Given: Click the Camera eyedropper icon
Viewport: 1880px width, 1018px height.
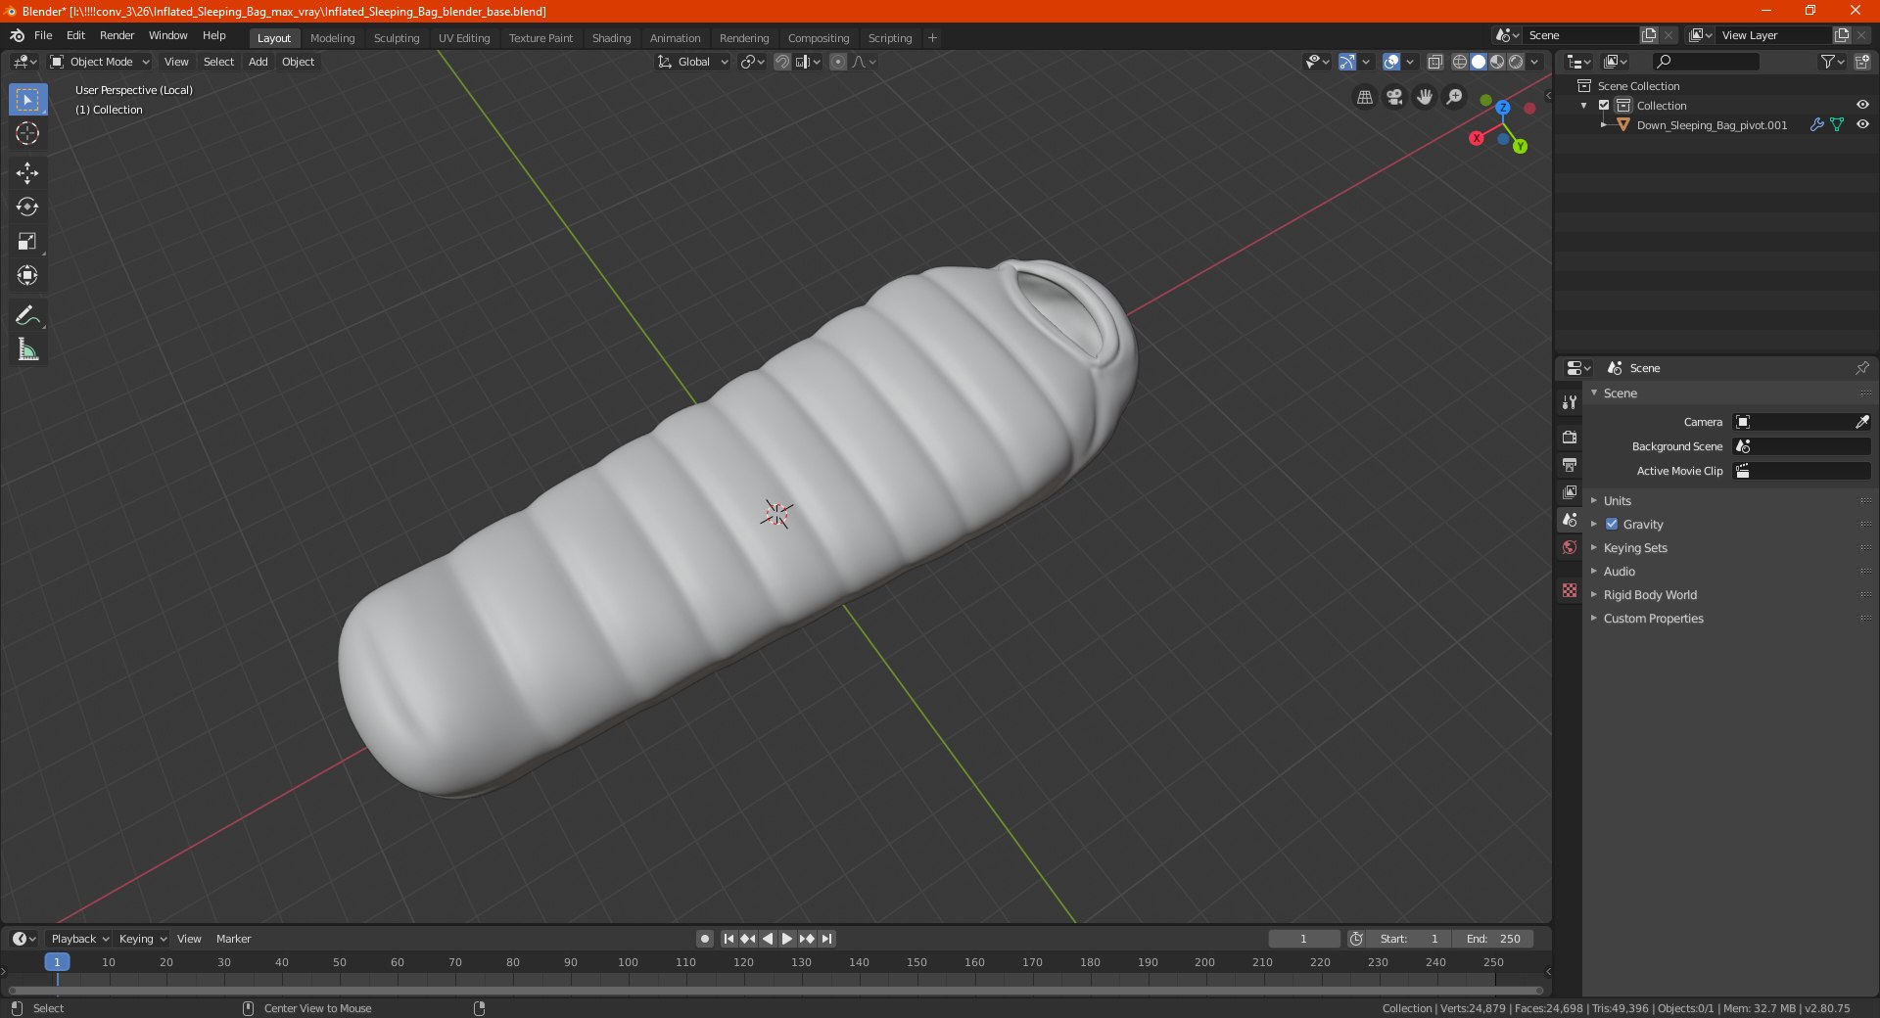Looking at the screenshot, I should [1861, 422].
